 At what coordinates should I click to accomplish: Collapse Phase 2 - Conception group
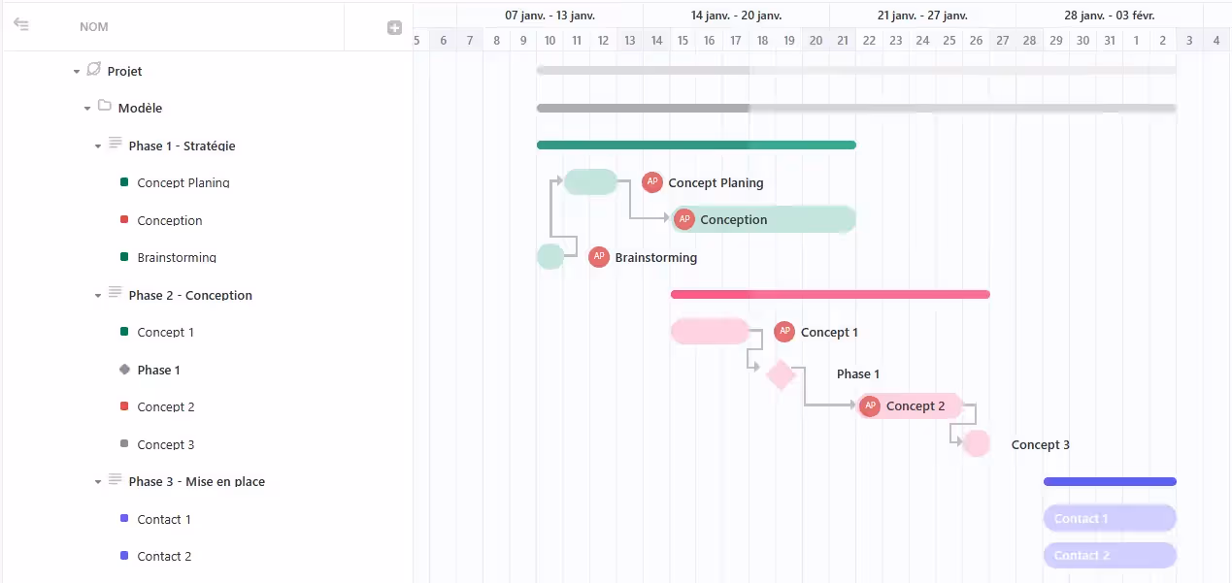(x=98, y=296)
